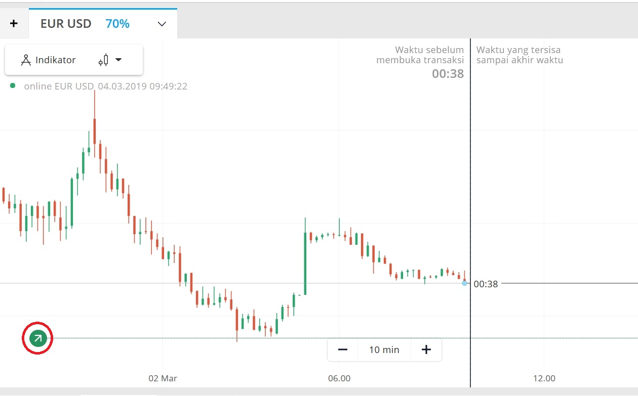
Task: Switch to the EUR USD tab
Action: click(66, 23)
